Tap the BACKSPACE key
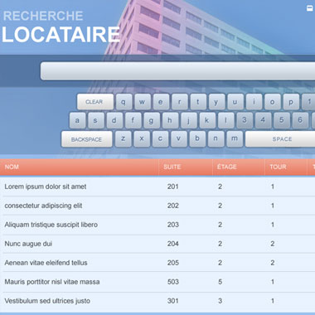315x315 pixels. coord(87,139)
